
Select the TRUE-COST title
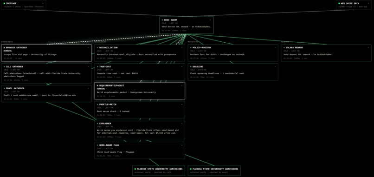coord(105,66)
